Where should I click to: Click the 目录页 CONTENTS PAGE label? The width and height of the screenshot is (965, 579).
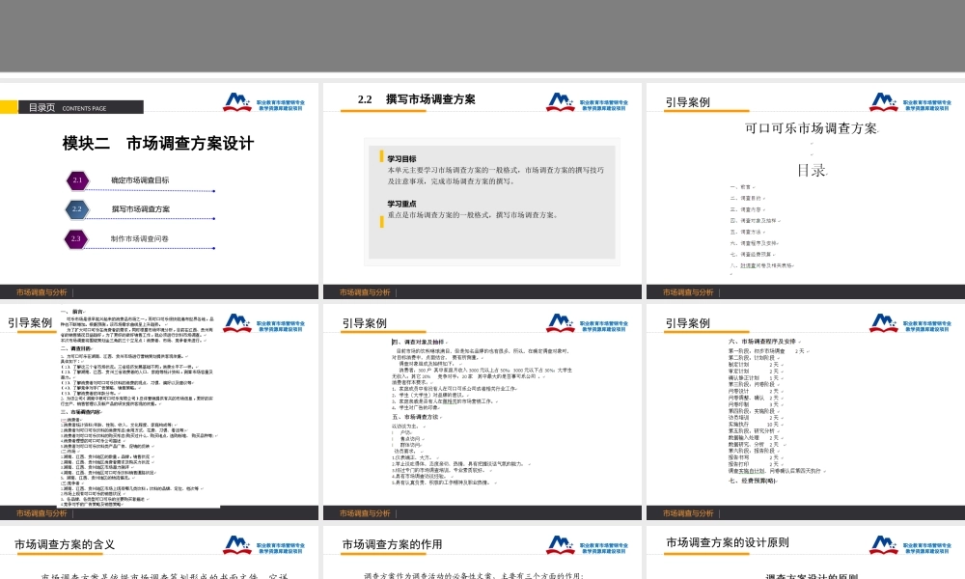pos(68,108)
